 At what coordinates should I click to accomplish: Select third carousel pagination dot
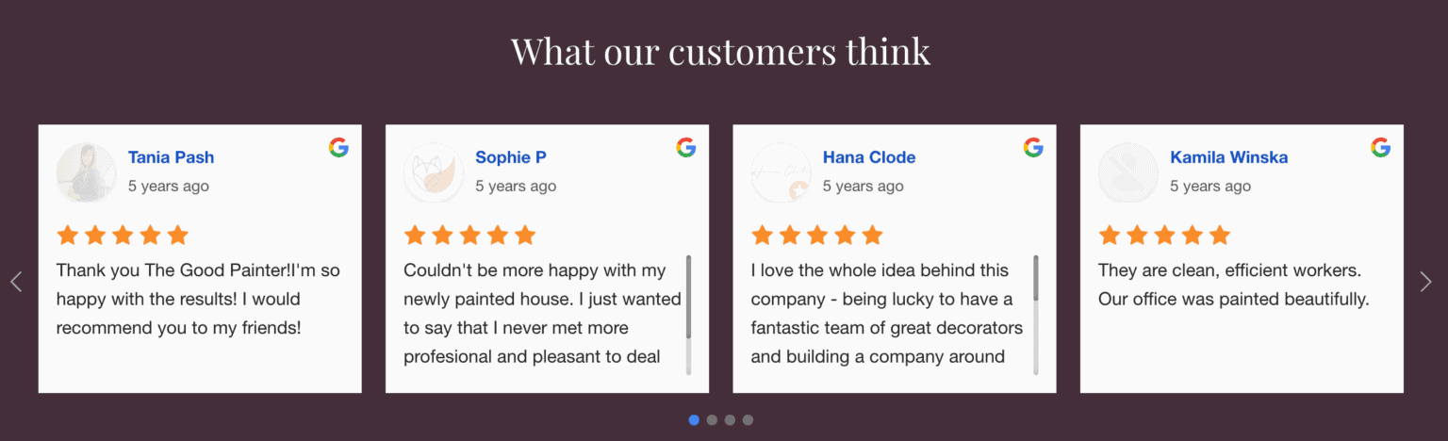click(730, 420)
